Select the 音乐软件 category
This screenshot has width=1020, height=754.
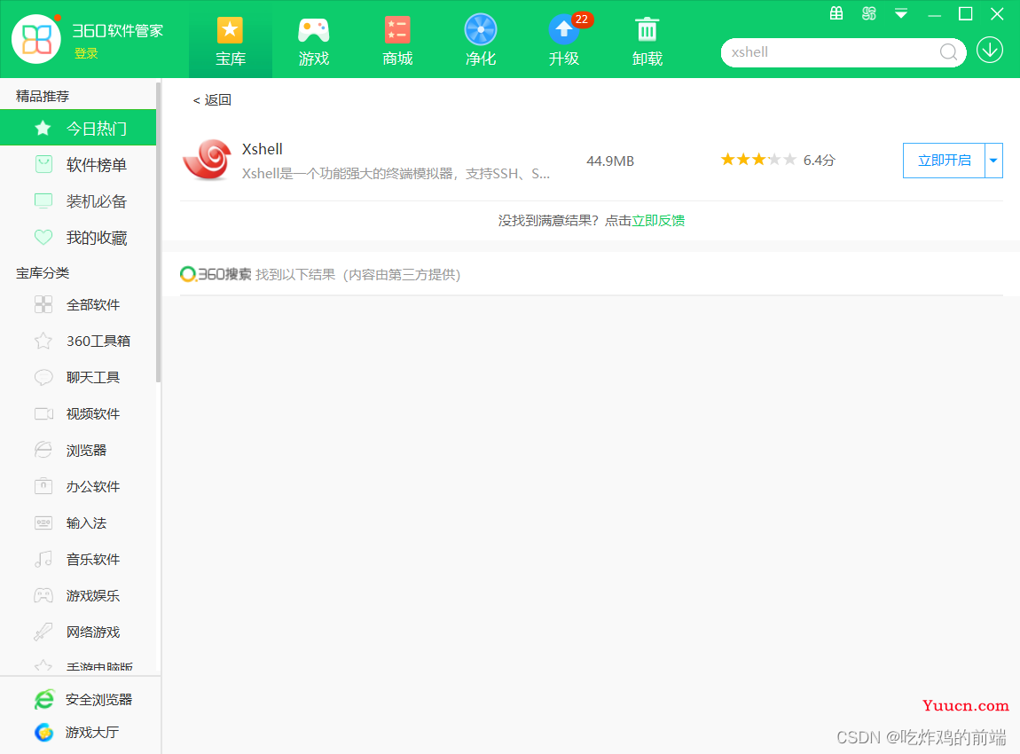tap(78, 560)
